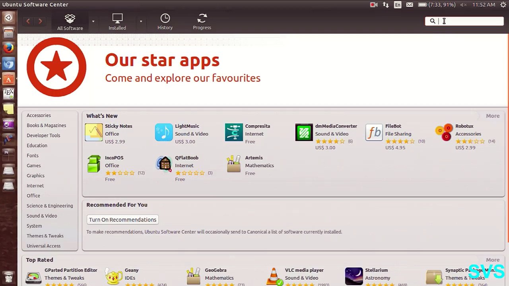Click the magnifier icon in the search box
Viewport: 509px width, 286px height.
coord(433,21)
